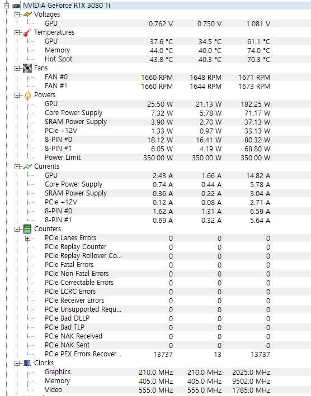Select GPU row under Temperatures
This screenshot has height=396, width=311.
[x=177, y=41]
